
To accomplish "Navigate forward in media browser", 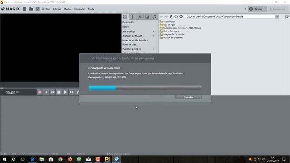I will coord(166,17).
